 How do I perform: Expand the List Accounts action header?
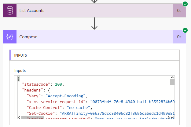point(92,10)
